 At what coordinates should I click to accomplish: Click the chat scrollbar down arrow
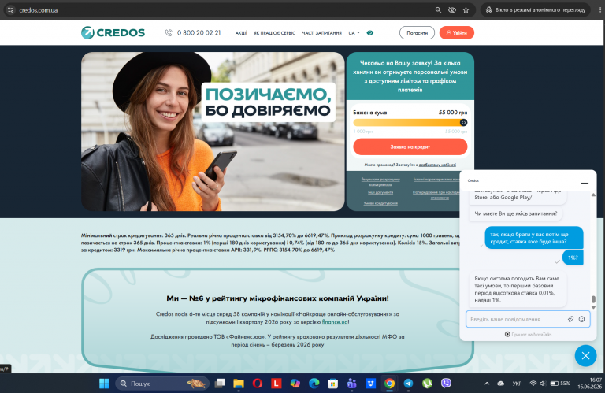[593, 307]
